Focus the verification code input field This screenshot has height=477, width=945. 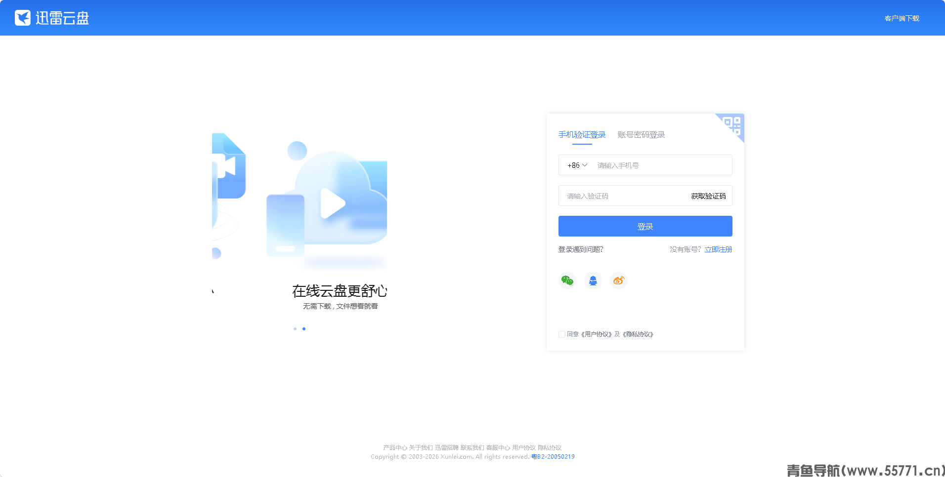point(624,196)
